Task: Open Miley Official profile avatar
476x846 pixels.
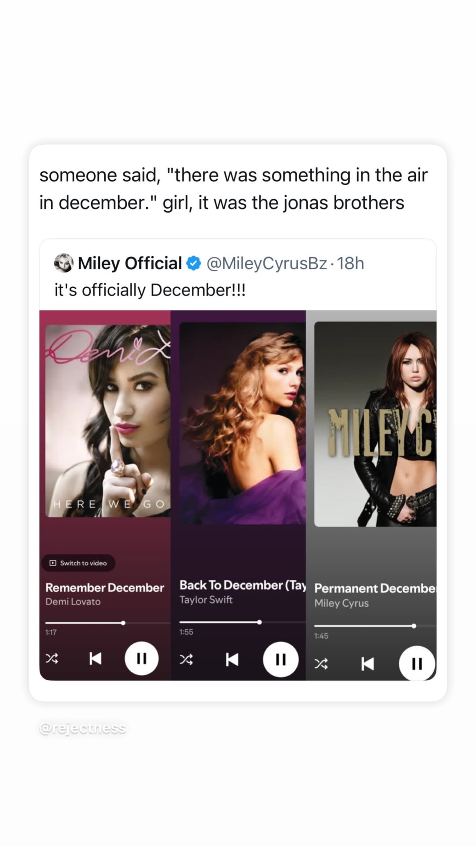Action: [x=64, y=263]
